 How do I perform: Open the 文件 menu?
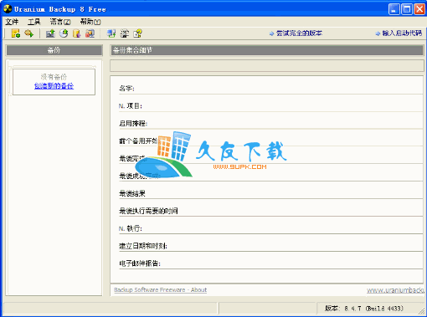click(x=12, y=22)
